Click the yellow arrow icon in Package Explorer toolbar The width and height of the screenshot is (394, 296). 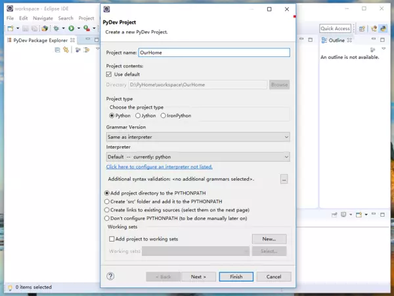pos(87,50)
